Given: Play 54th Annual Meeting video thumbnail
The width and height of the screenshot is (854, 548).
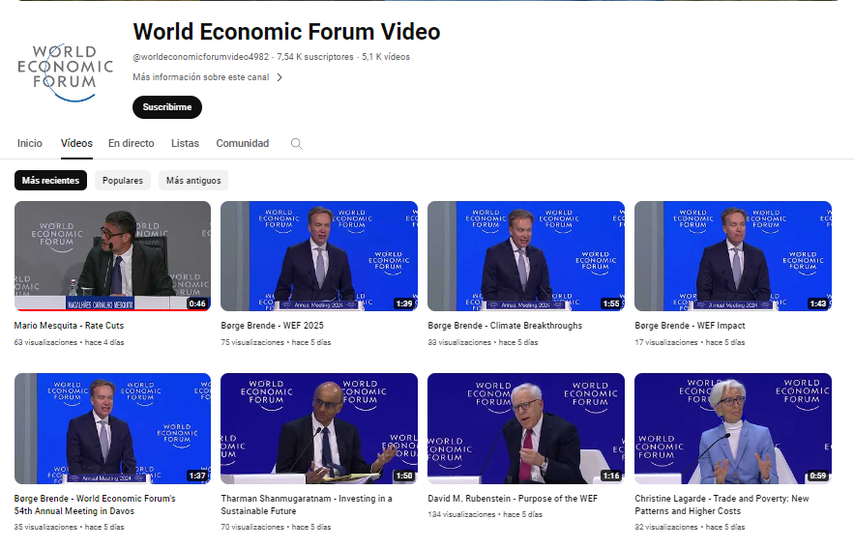Looking at the screenshot, I should click(x=113, y=428).
